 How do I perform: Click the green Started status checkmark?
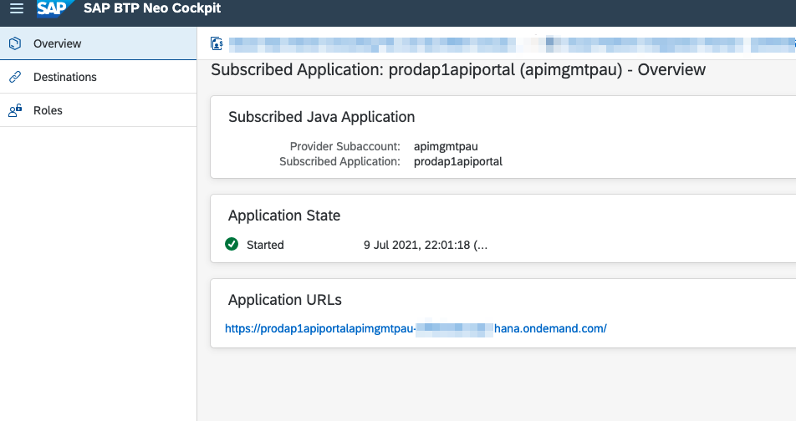[x=232, y=245]
